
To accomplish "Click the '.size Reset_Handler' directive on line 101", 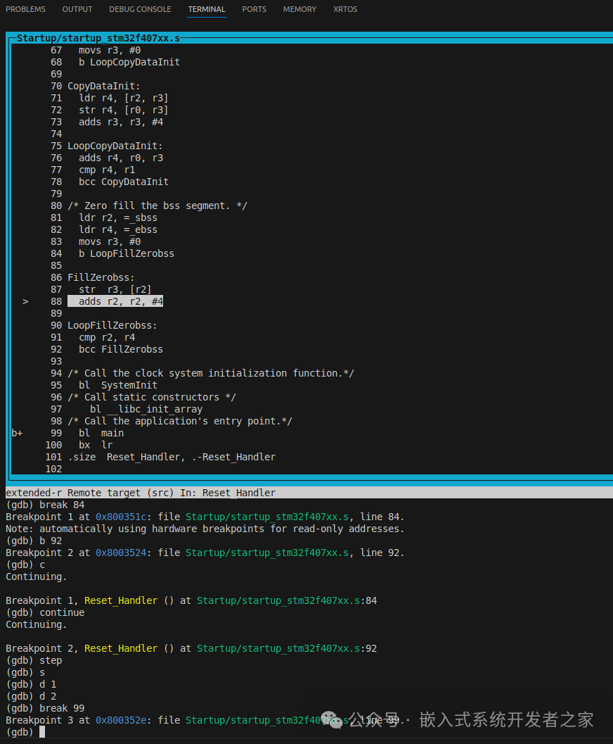I will tap(172, 457).
